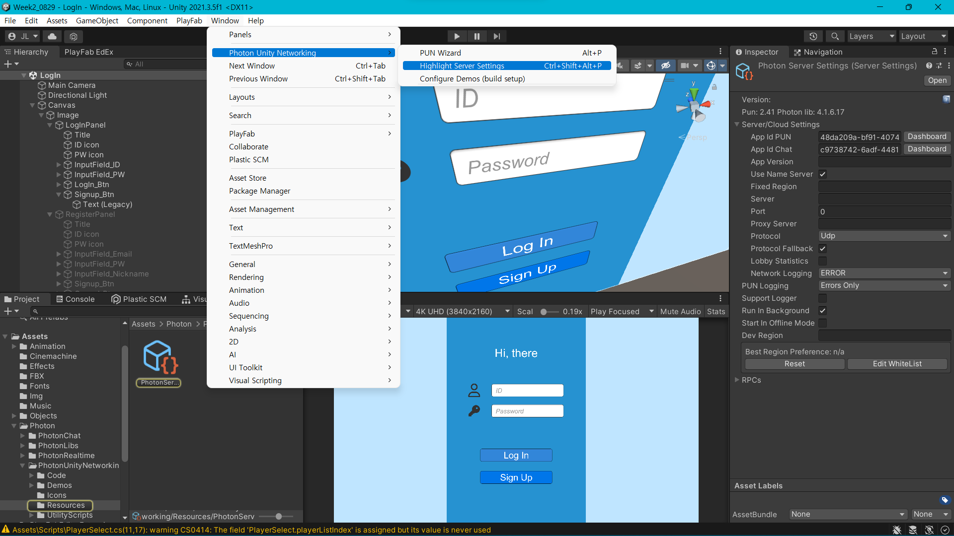
Task: Click Dashboard button for App Id PUN
Action: pyautogui.click(x=927, y=137)
